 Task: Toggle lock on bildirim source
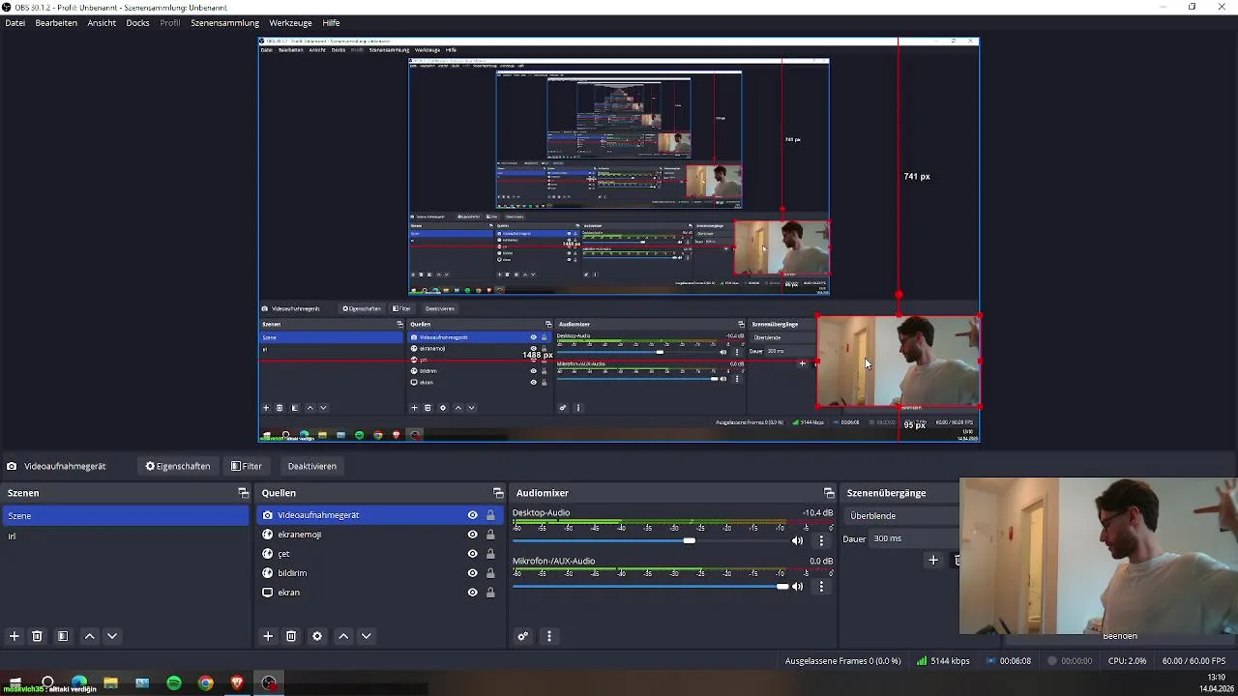tap(490, 573)
